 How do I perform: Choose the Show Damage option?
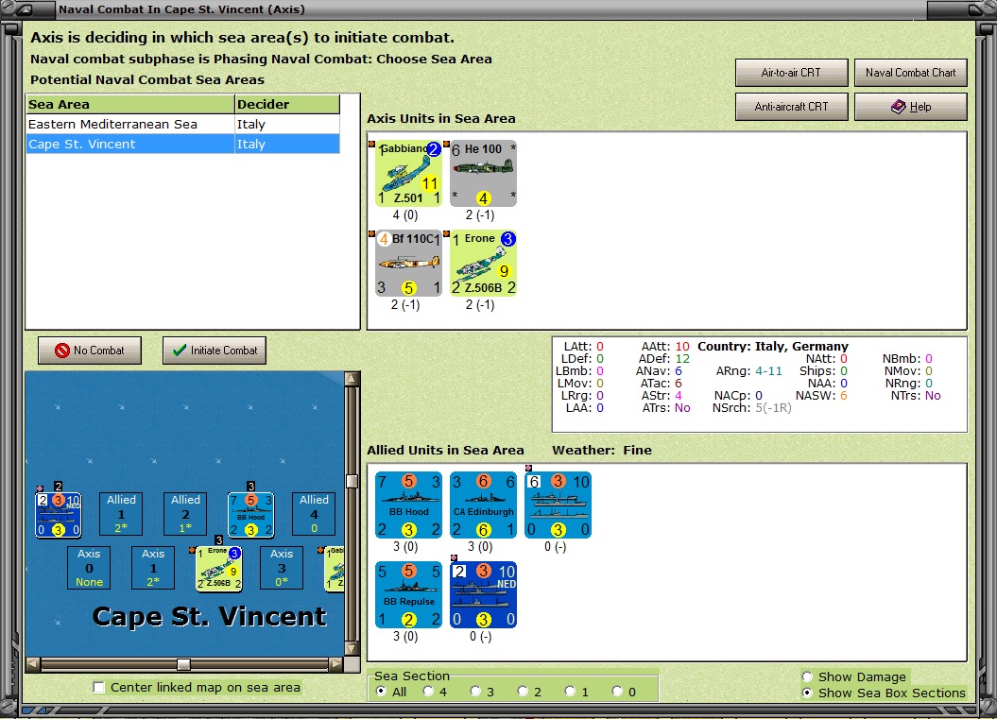click(x=807, y=676)
